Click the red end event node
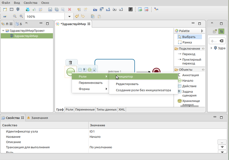This screenshot has width=229, height=160. [x=156, y=71]
